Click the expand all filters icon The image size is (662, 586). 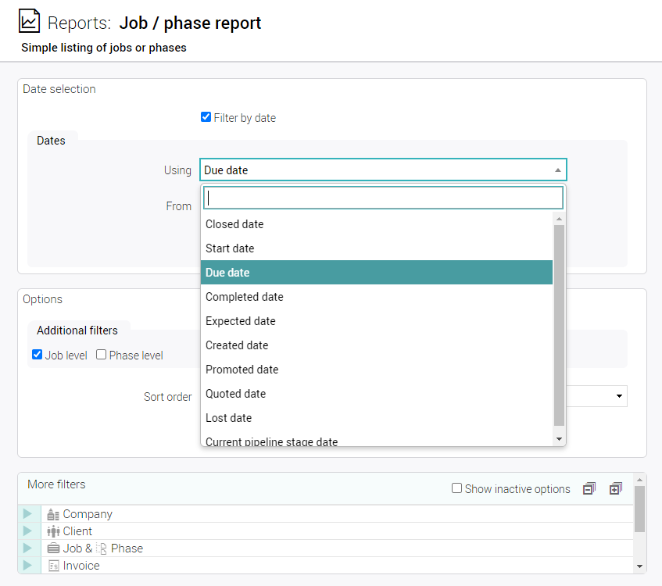[x=616, y=488]
